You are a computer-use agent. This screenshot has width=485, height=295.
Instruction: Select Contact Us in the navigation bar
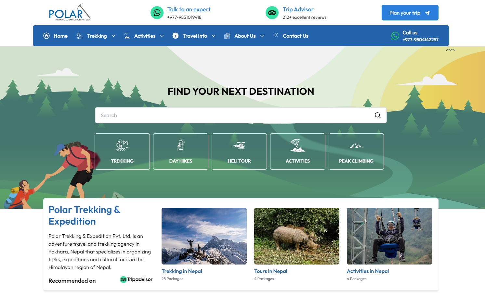tap(295, 36)
